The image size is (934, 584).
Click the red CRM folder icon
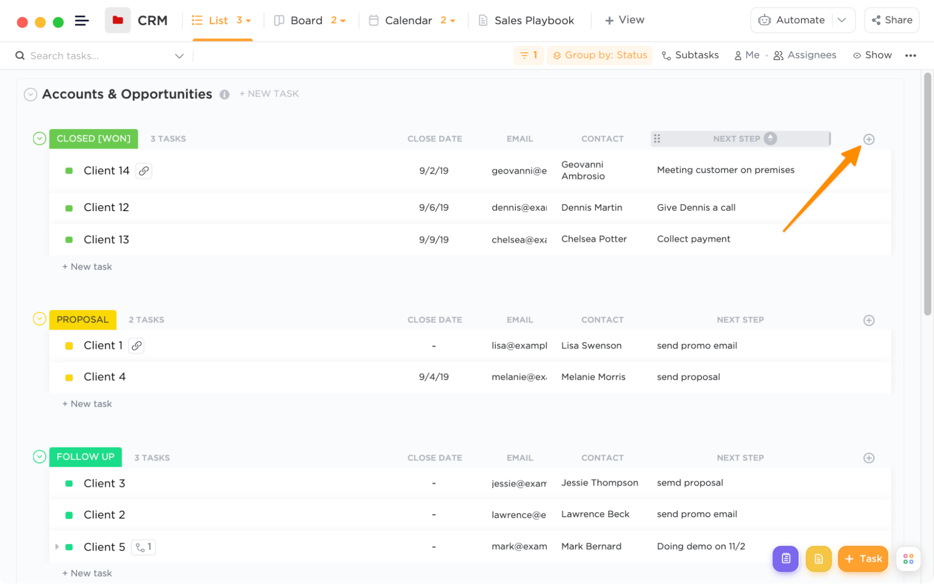pos(118,20)
